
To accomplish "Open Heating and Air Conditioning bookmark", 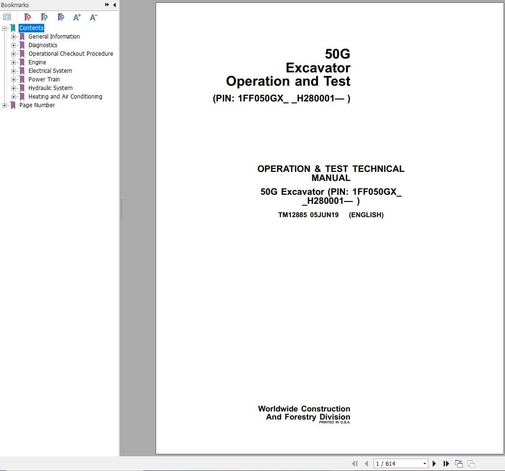I will (65, 96).
